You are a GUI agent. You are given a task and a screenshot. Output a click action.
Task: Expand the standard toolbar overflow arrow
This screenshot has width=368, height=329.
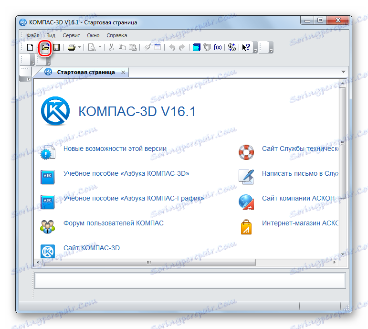click(255, 50)
